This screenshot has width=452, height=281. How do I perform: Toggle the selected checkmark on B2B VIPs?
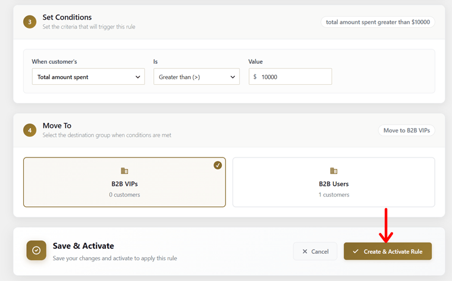[x=218, y=165]
